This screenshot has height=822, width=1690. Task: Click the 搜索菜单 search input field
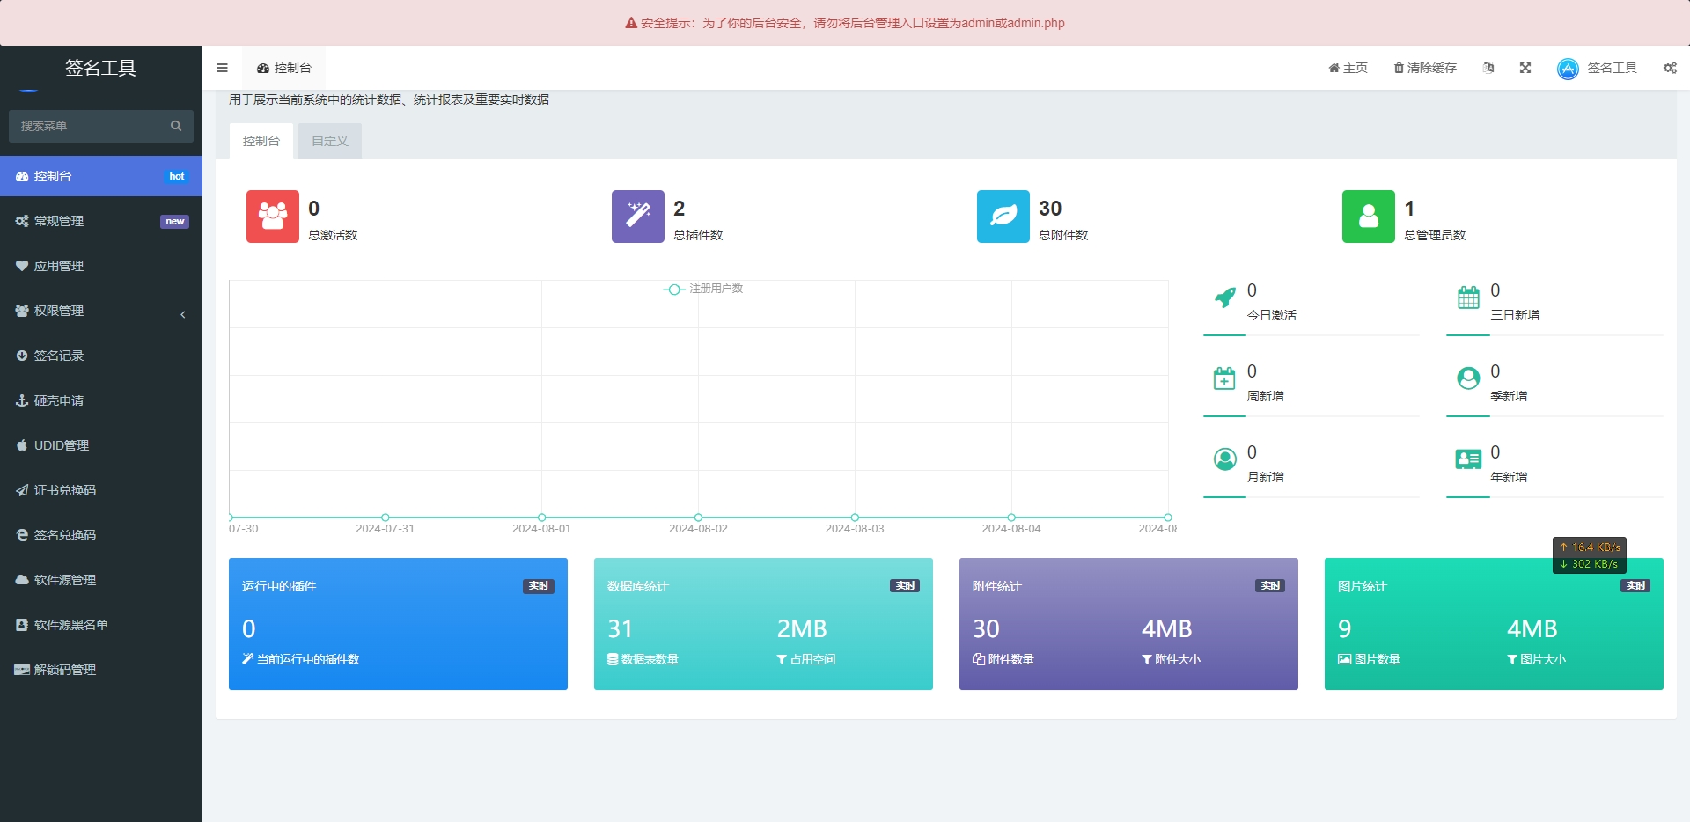[92, 126]
